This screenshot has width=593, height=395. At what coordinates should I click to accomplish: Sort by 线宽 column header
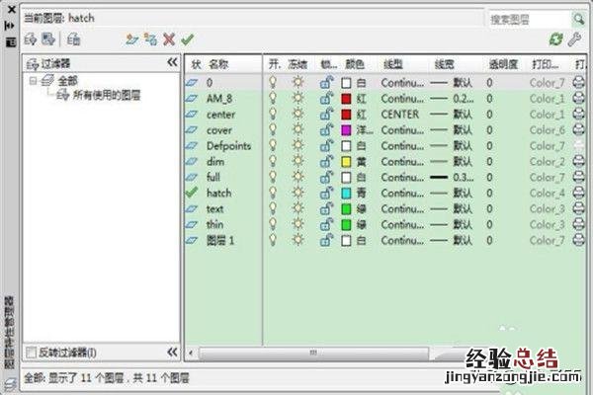pos(444,64)
